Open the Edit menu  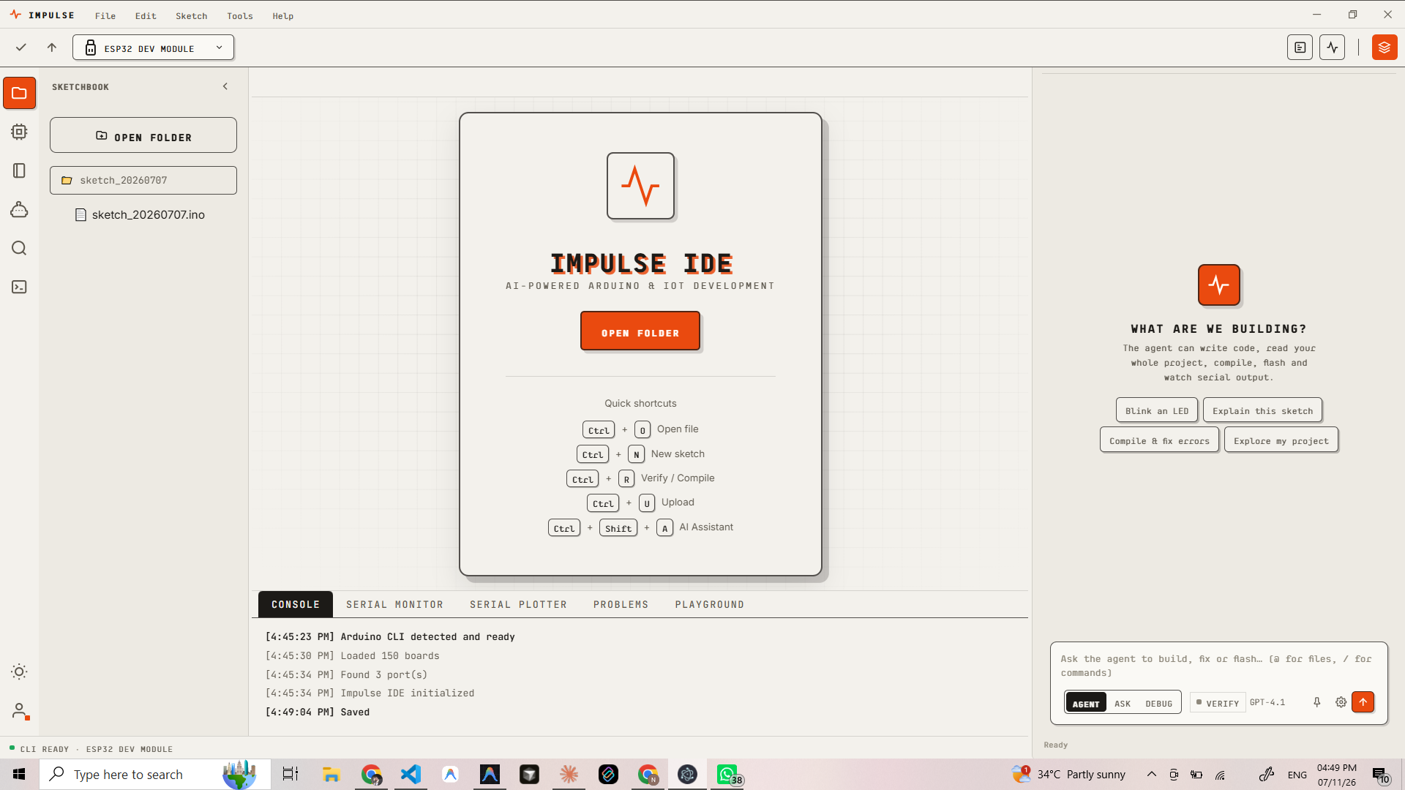(x=146, y=16)
